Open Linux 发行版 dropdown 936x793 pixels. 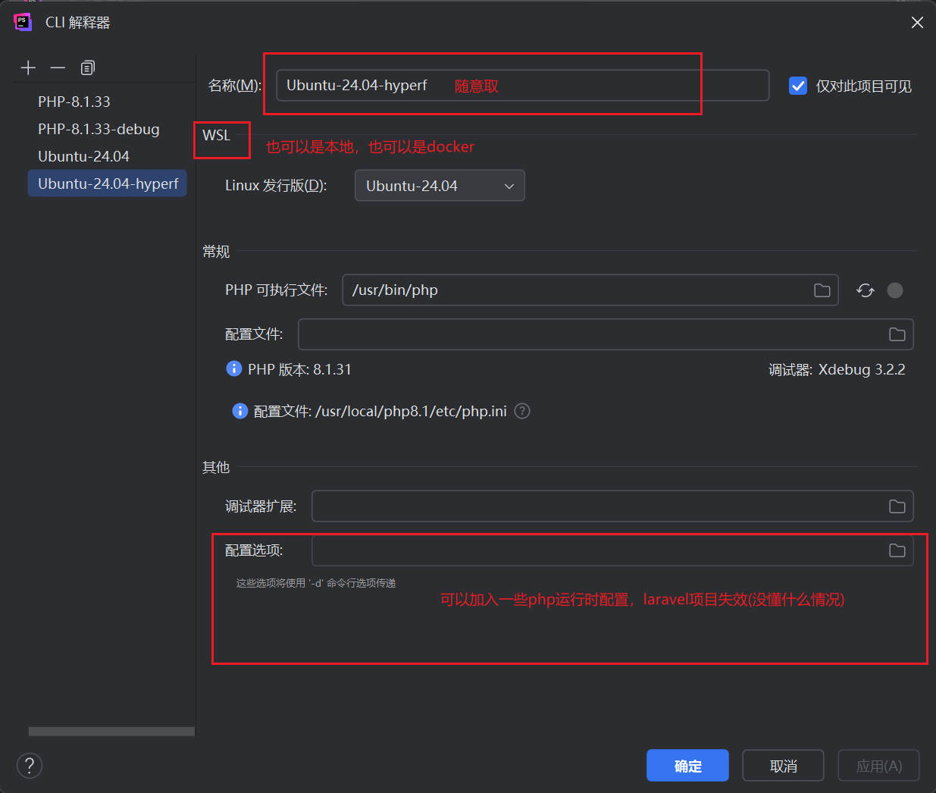coord(440,186)
